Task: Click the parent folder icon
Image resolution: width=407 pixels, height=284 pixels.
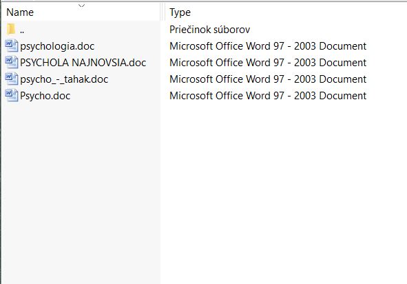Action: [x=11, y=29]
